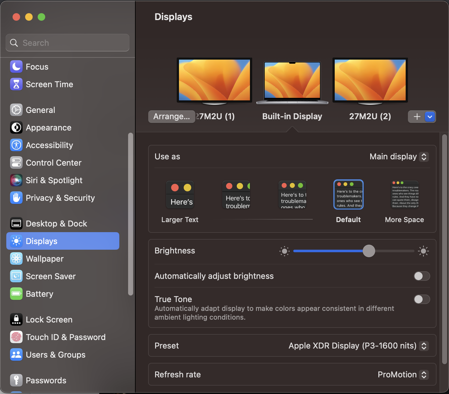Click inside the Search field

point(67,43)
